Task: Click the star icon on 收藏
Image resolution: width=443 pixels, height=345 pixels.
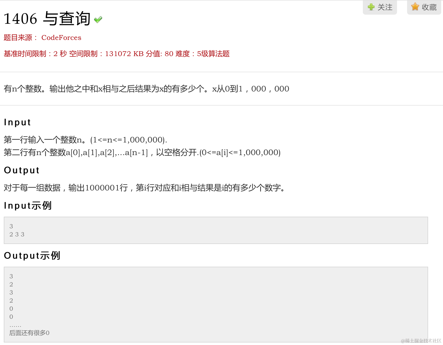Action: click(415, 7)
